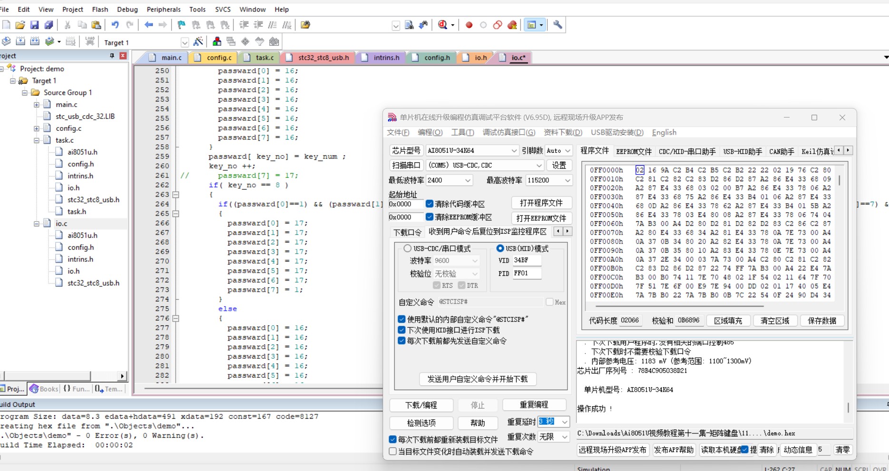Open the 重复次数 无限 dropdown
The height and width of the screenshot is (471, 889).
click(x=564, y=437)
